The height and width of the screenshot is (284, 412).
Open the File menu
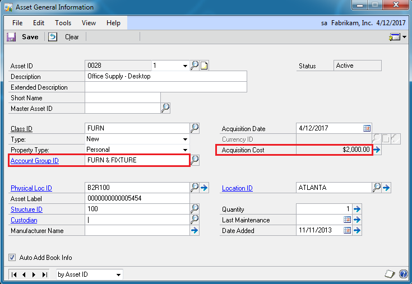click(17, 23)
